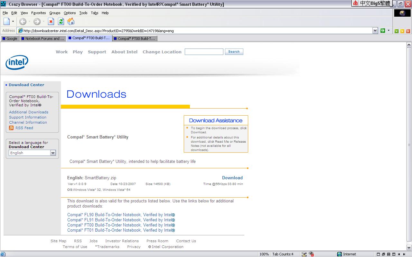Open the Help menu
This screenshot has width=412, height=257.
tap(105, 13)
